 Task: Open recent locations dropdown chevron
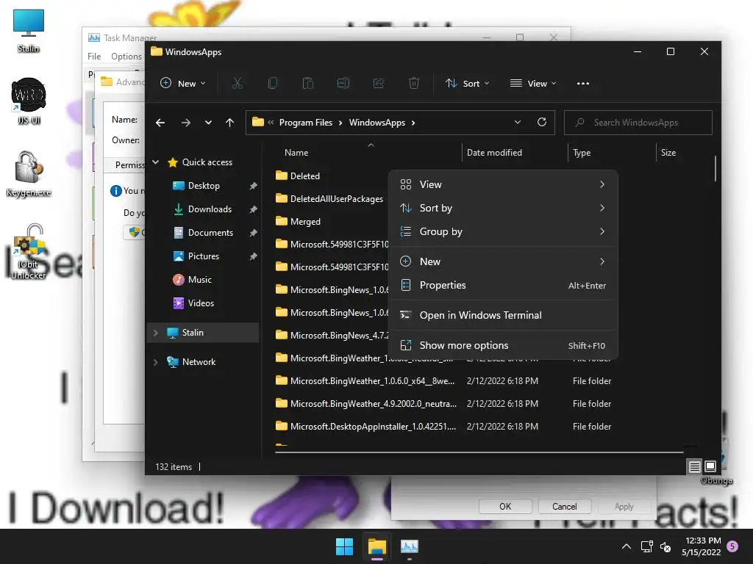pos(208,123)
